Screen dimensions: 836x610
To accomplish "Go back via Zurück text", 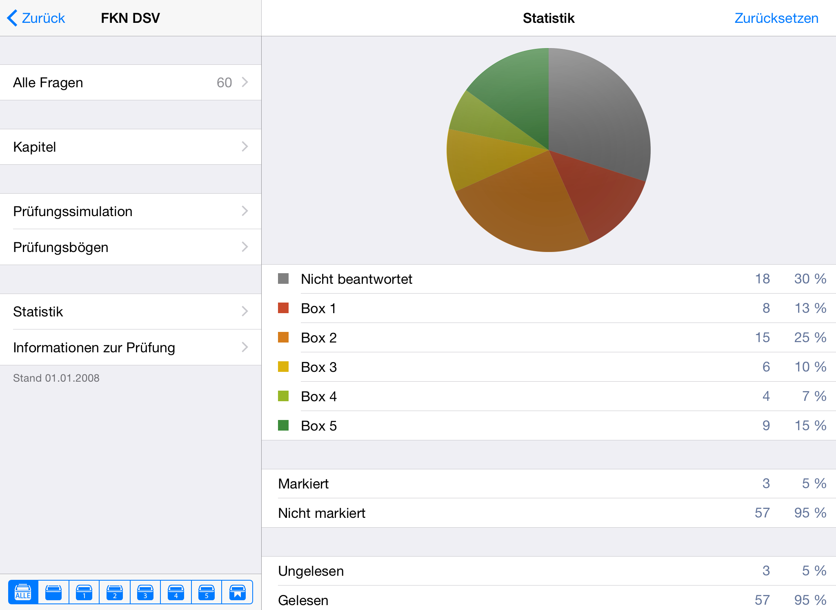I will pos(43,18).
